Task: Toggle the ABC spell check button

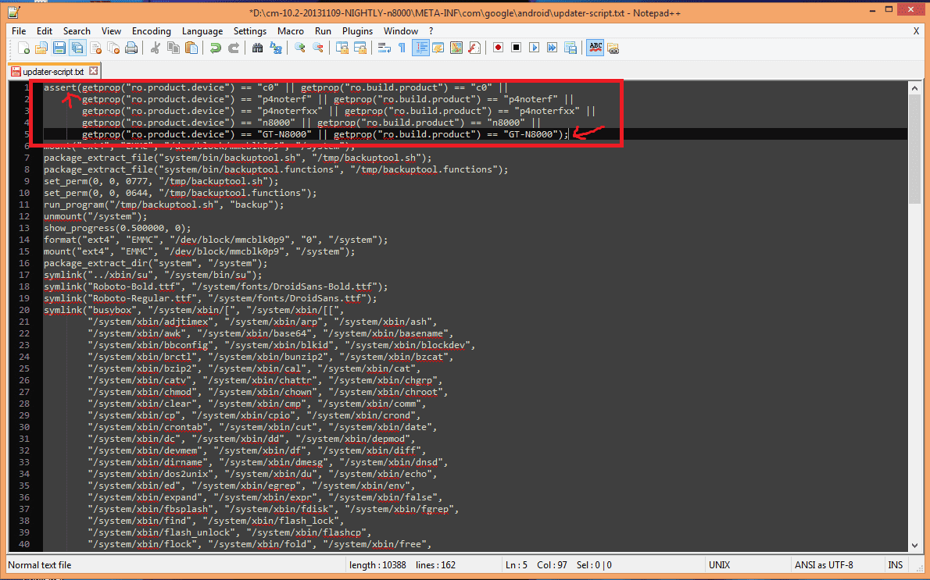Action: point(596,48)
